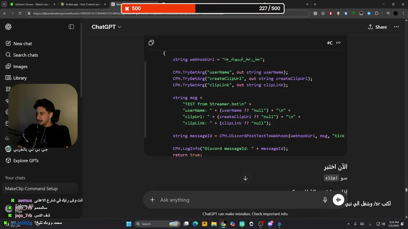Click the Share button
This screenshot has height=229, width=408.
pos(377,27)
